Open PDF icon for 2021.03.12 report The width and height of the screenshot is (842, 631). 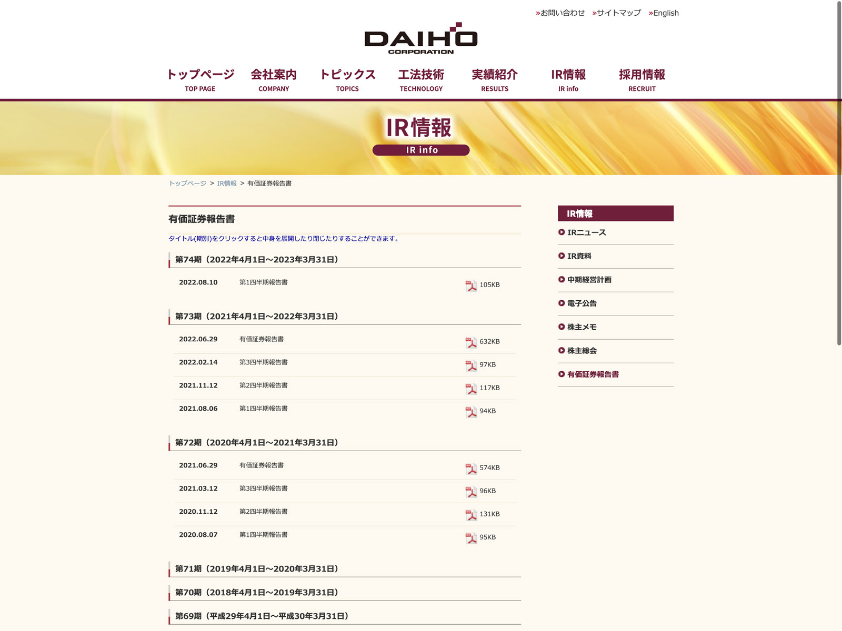471,492
